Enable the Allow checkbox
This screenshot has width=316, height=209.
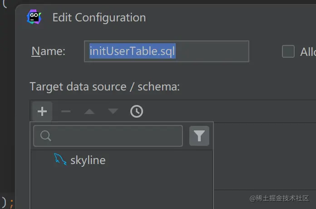(x=288, y=51)
